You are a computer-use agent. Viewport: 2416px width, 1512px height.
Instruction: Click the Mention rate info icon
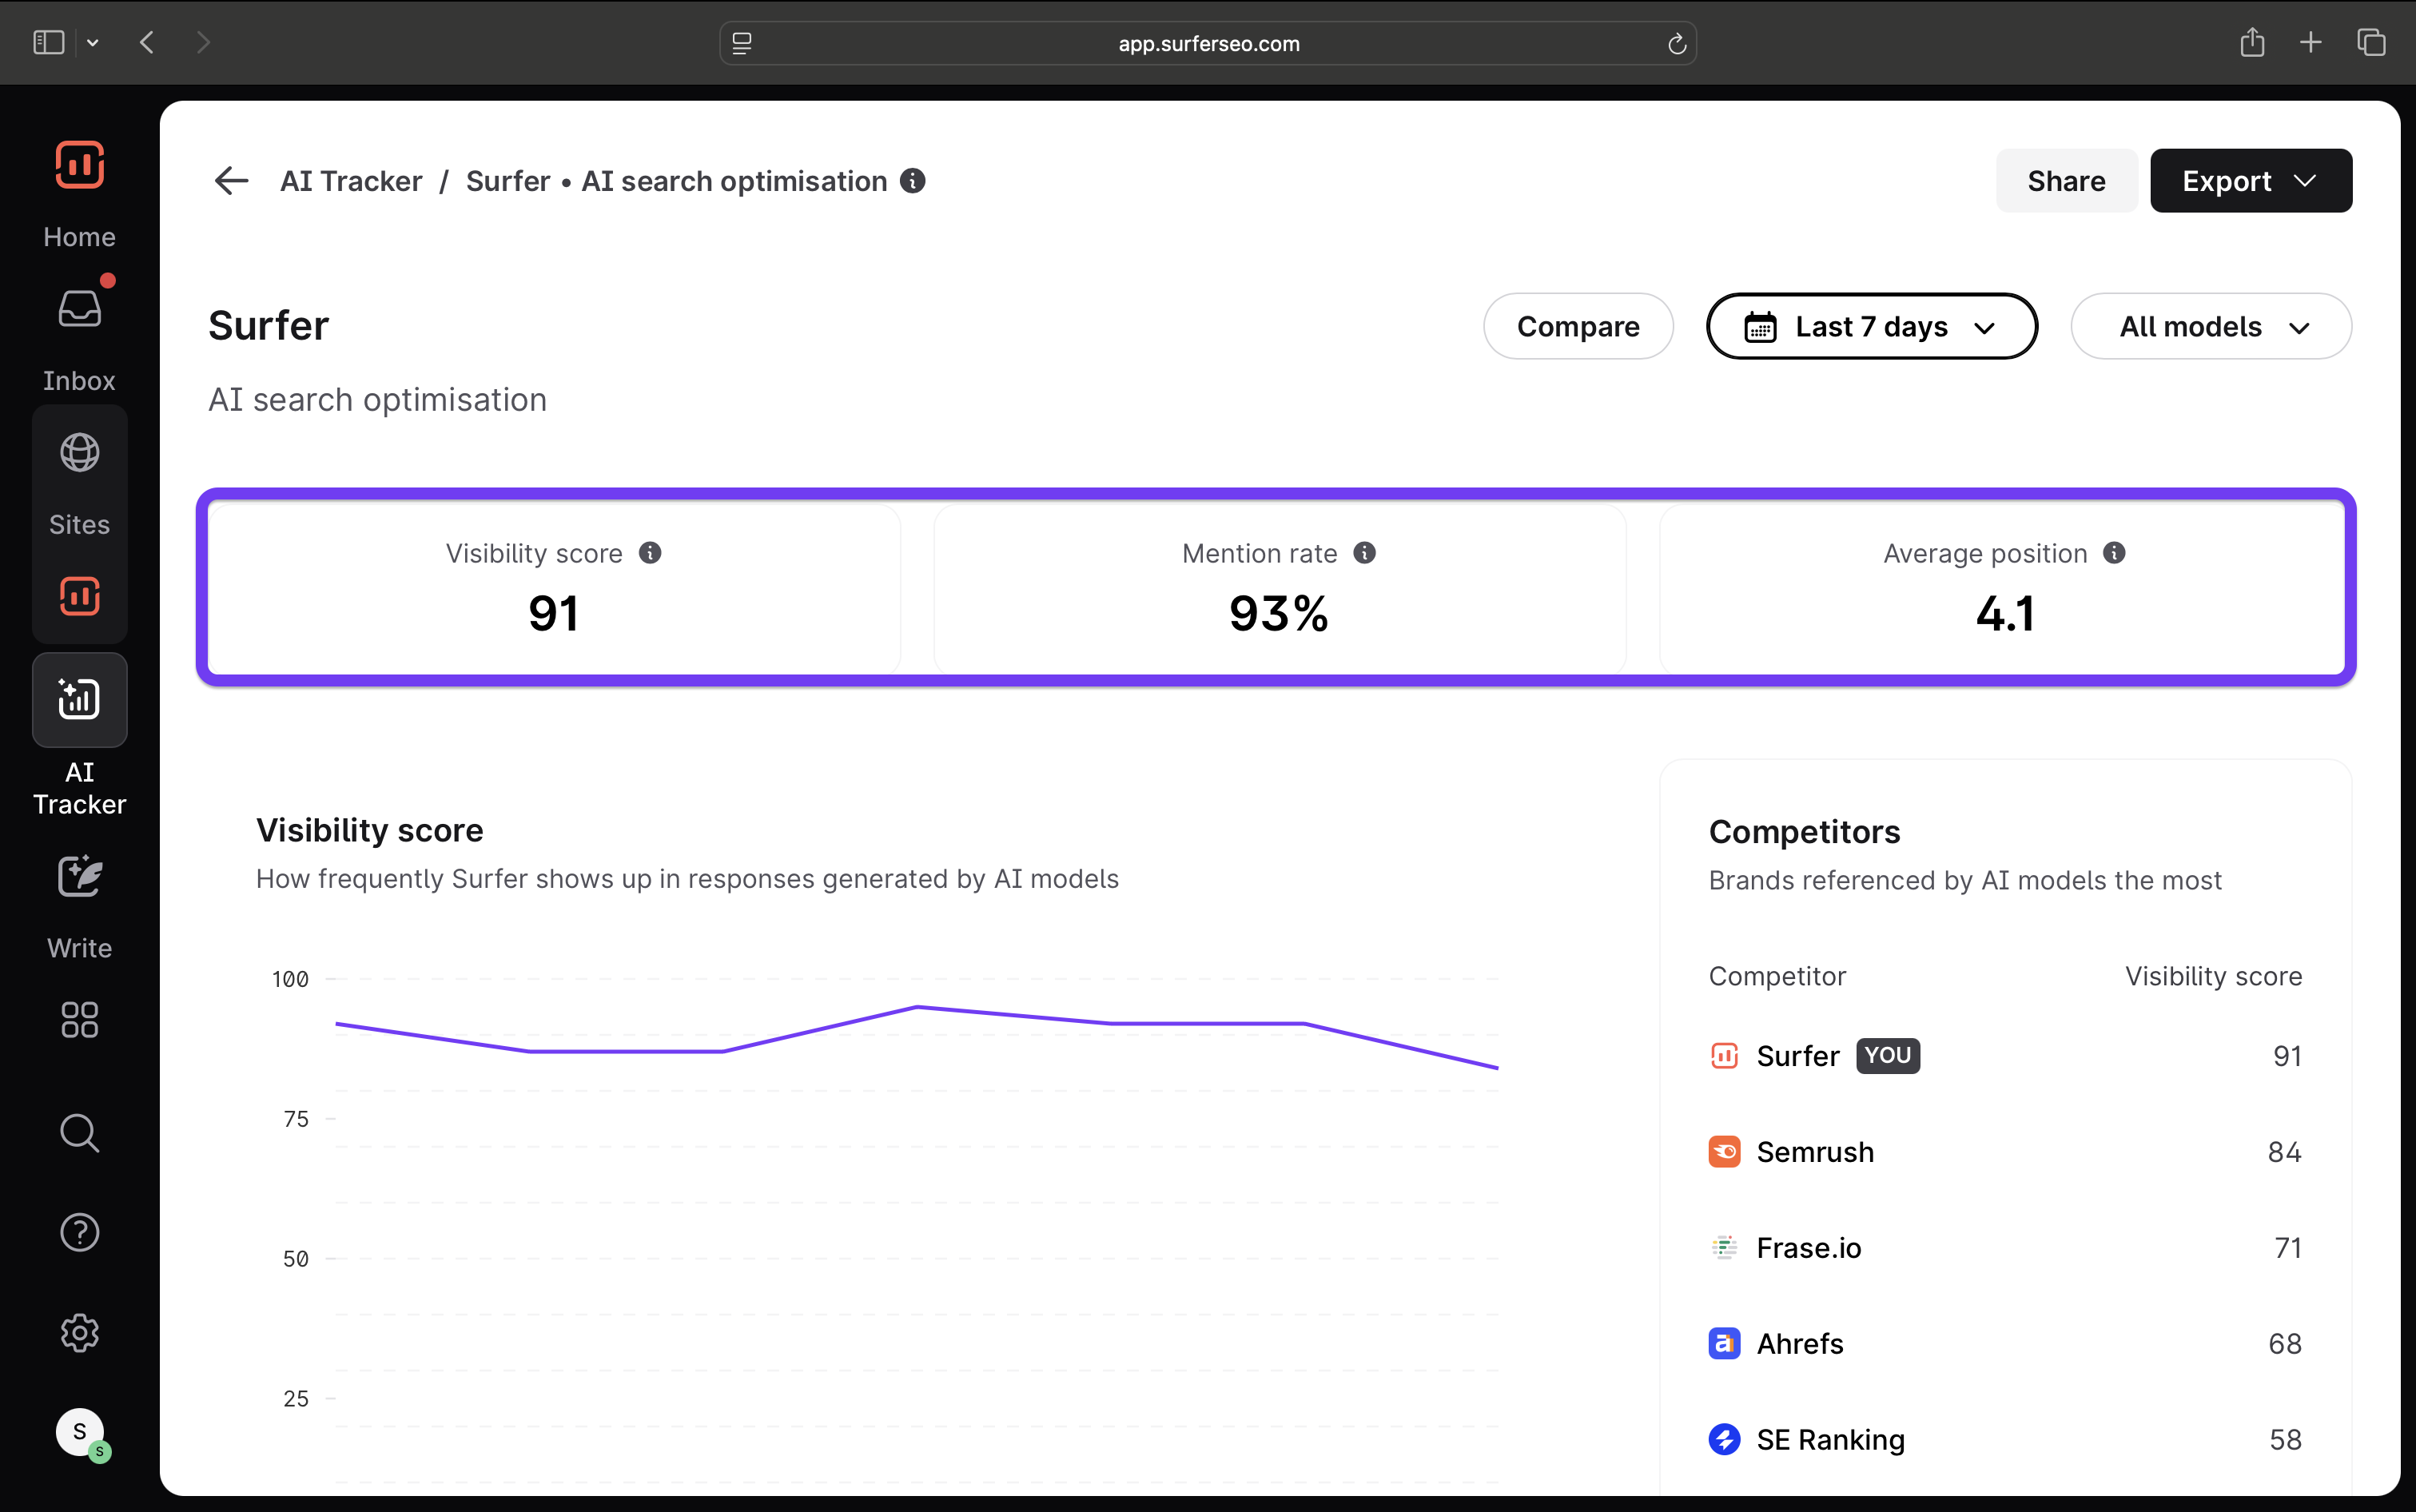[x=1365, y=553]
